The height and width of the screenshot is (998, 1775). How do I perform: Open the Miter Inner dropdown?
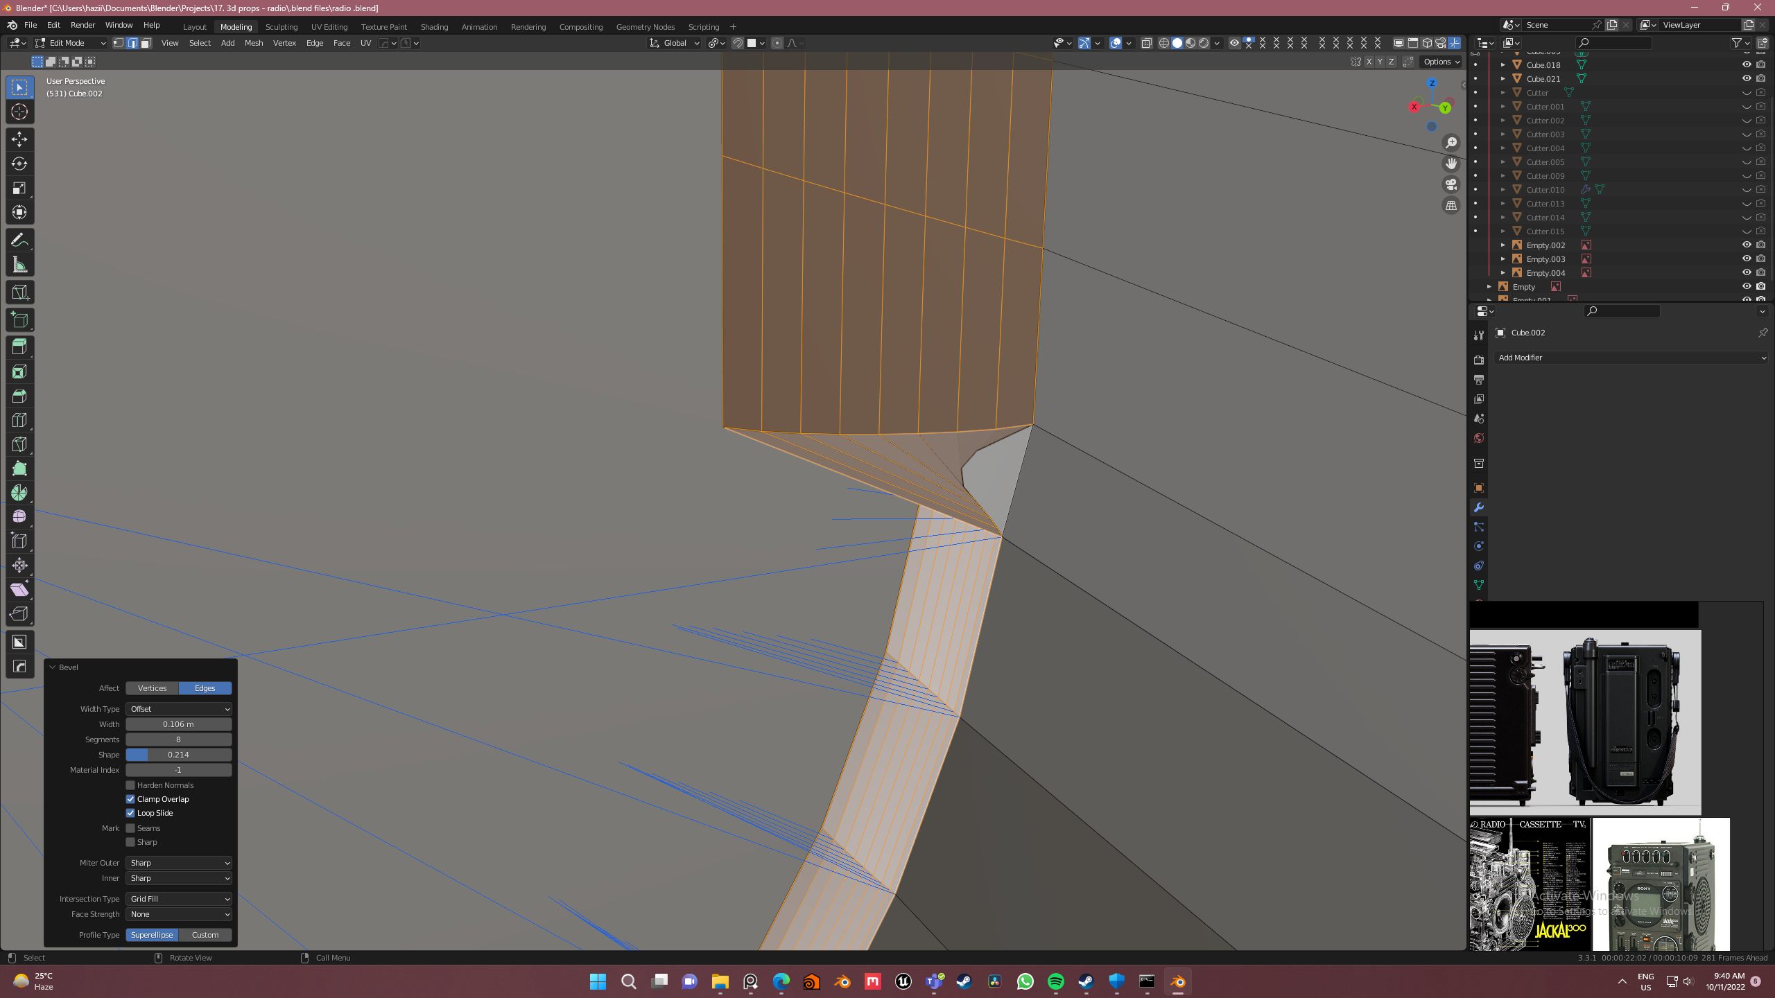(x=179, y=878)
